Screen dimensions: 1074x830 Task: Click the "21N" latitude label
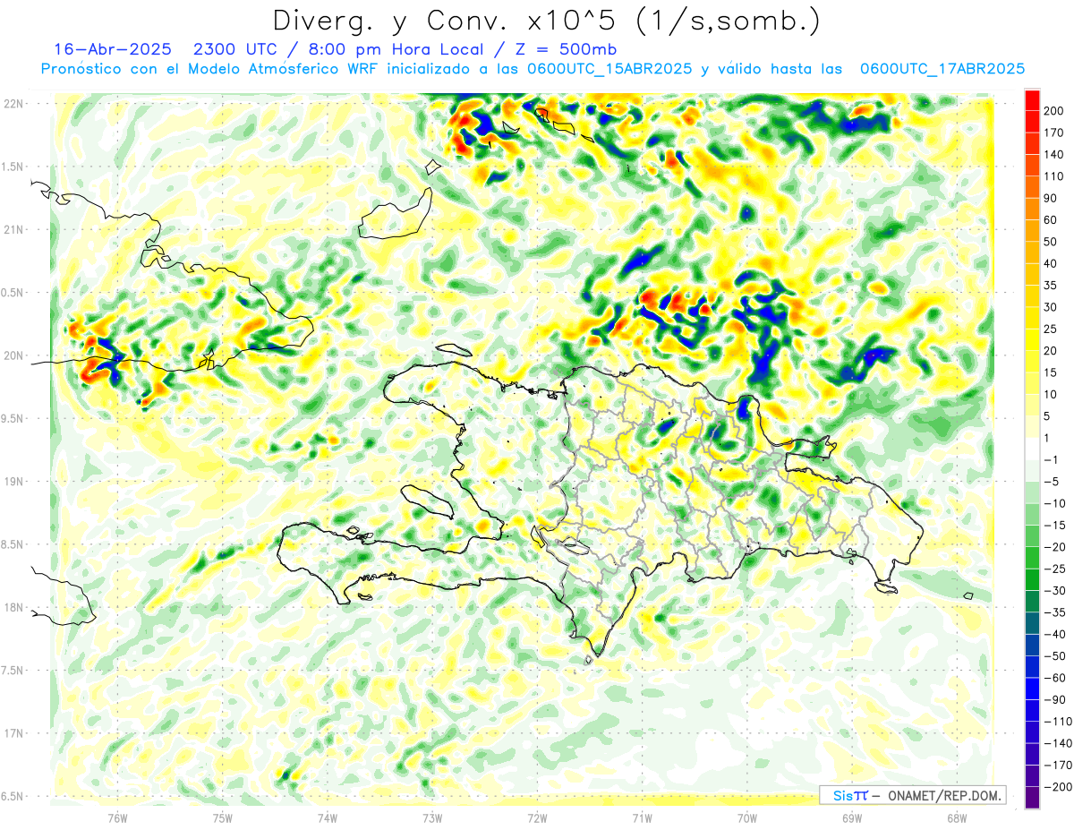coord(13,229)
